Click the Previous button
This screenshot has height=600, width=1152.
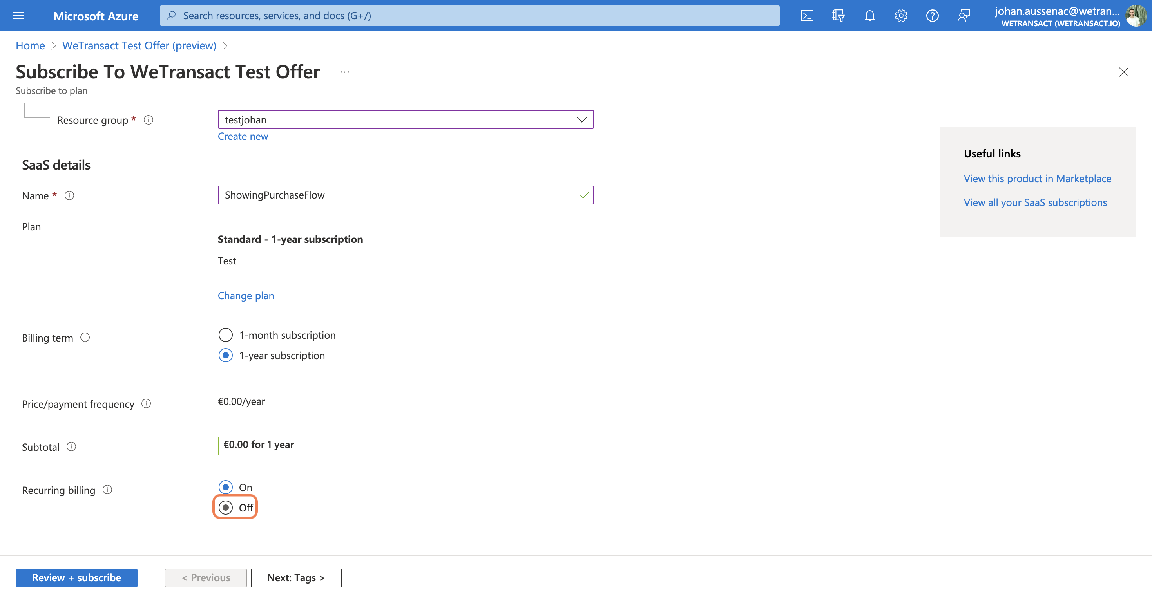(x=206, y=578)
